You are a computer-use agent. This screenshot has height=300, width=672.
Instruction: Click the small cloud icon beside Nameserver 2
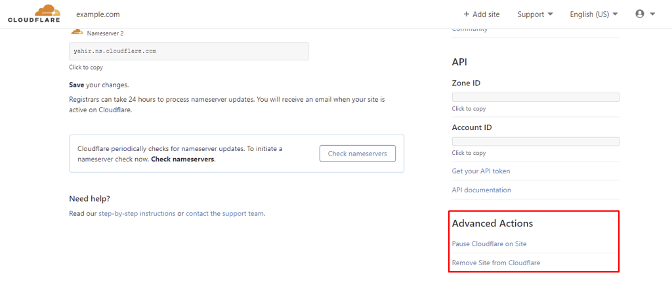(x=77, y=32)
